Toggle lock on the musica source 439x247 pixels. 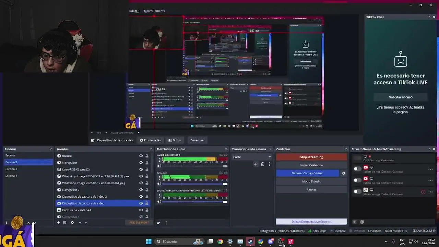[147, 156]
